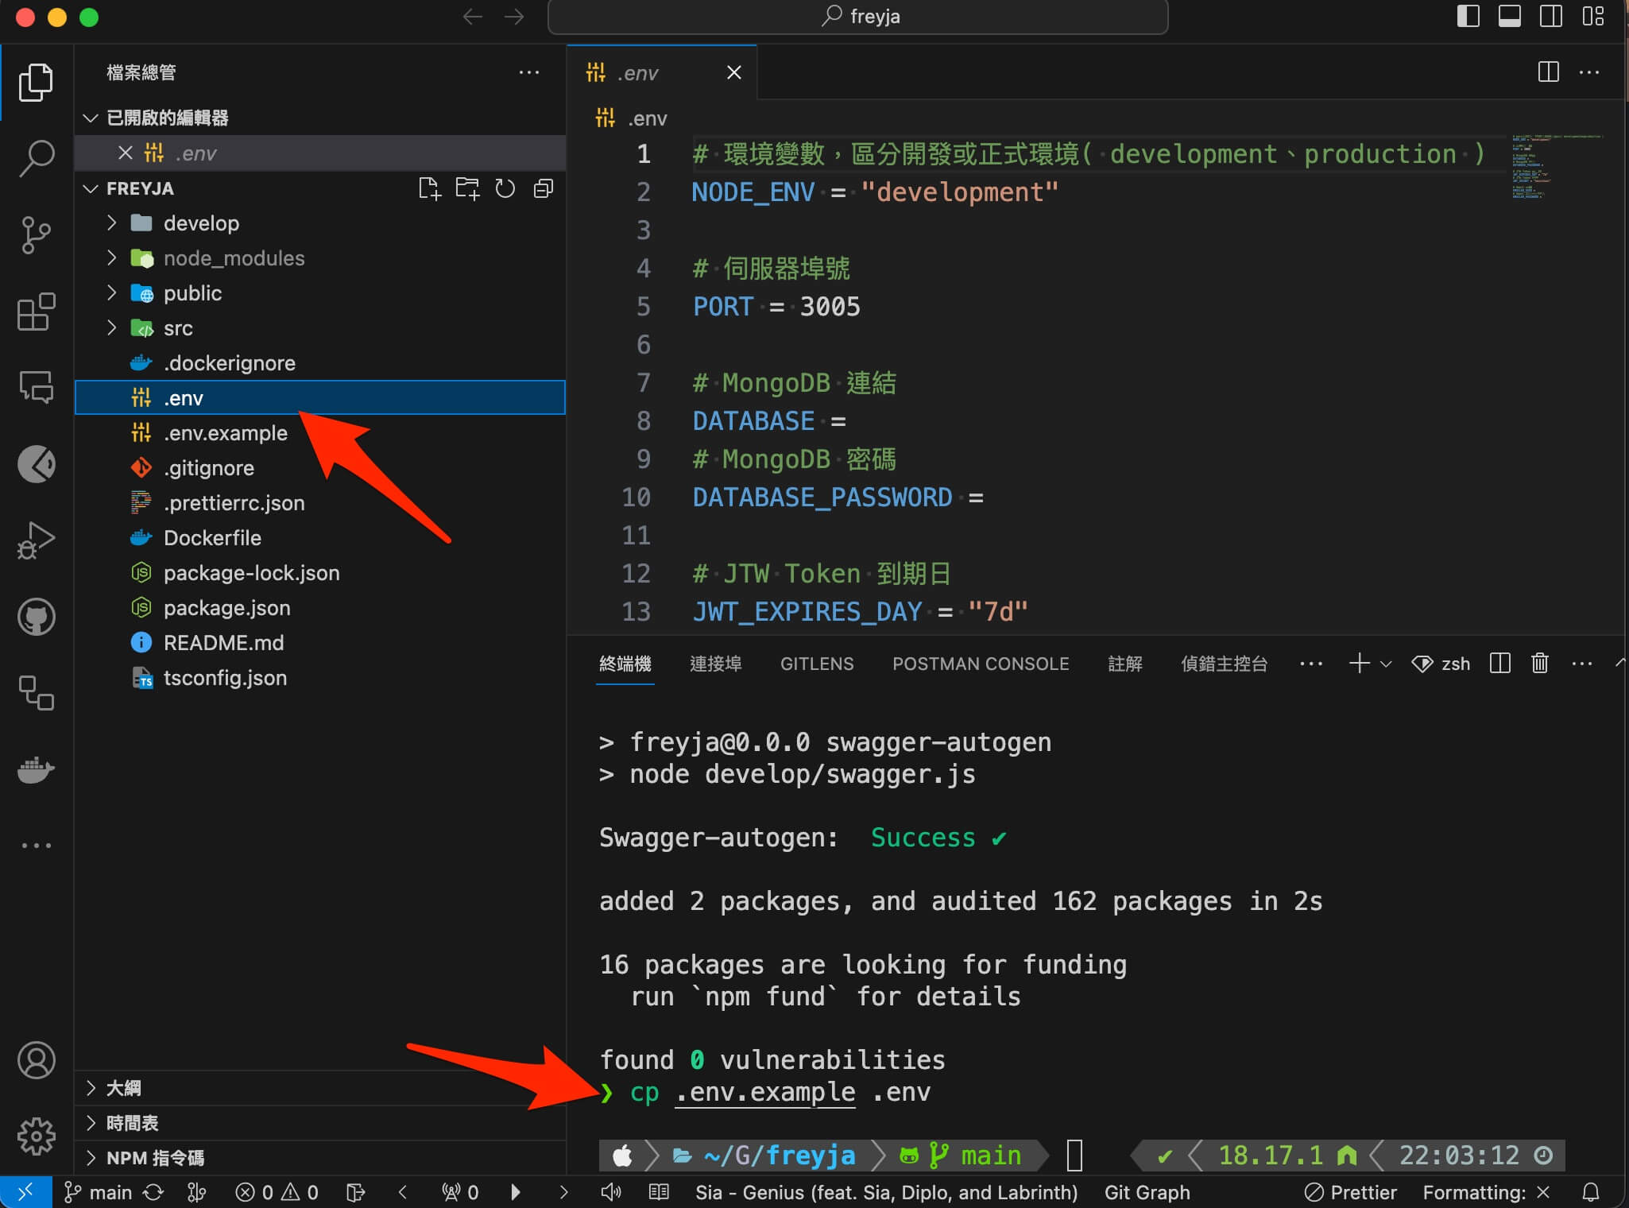Switch to the GITLENS panel tab
This screenshot has height=1208, width=1629.
click(x=817, y=664)
